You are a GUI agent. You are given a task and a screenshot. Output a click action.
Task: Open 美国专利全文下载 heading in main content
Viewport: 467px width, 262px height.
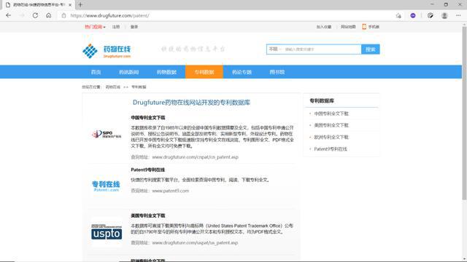coord(147,215)
